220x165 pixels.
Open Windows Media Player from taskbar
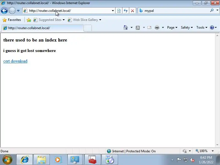58,159
